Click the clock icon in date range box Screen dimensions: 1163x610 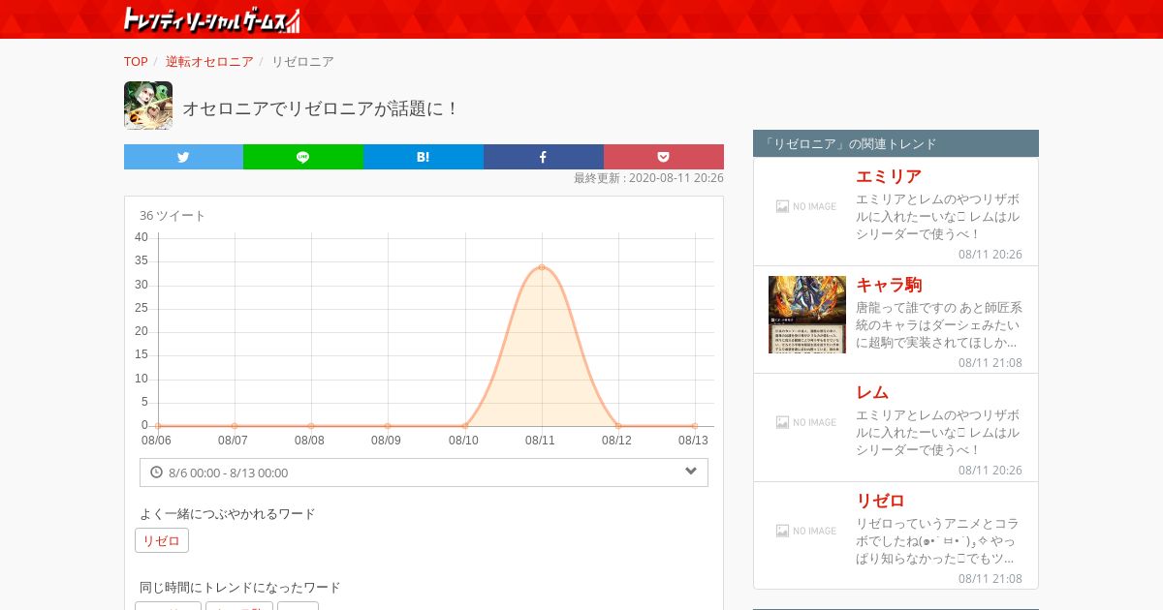(x=156, y=473)
